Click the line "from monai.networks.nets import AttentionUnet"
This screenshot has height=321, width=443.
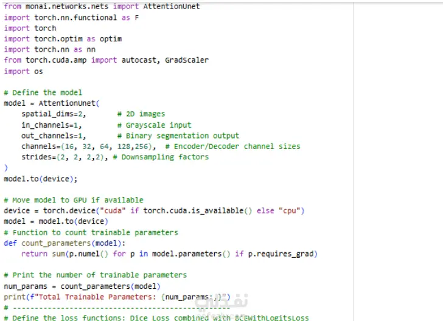tap(102, 7)
